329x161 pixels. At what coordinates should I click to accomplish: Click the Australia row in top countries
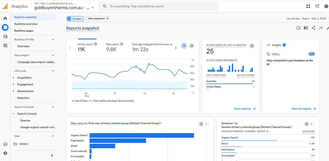230,82
